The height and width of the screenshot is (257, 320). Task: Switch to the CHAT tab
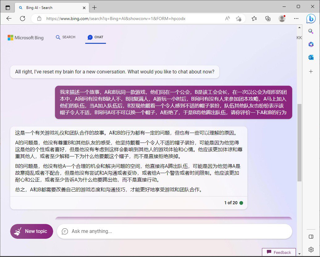(95, 37)
